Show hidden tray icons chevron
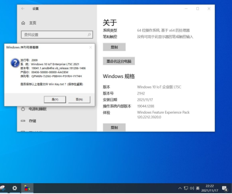 point(180,188)
